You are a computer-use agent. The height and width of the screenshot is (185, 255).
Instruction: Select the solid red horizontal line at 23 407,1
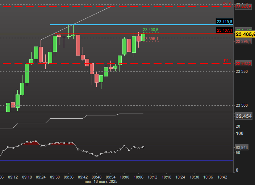[x=144, y=33]
